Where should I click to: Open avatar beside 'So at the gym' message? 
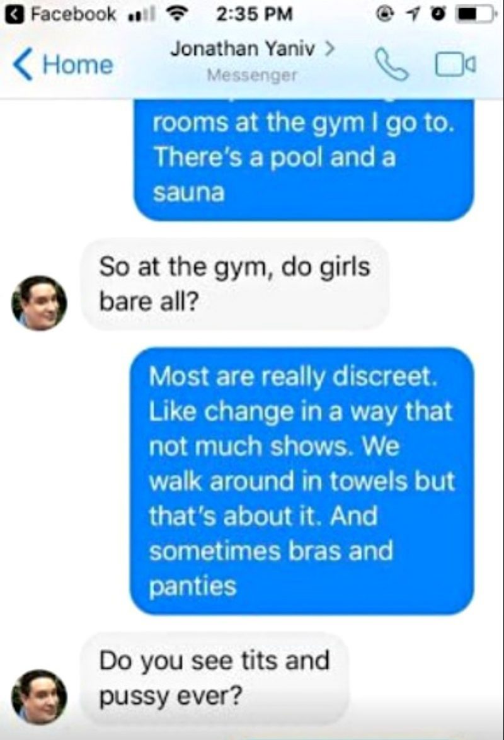(39, 303)
